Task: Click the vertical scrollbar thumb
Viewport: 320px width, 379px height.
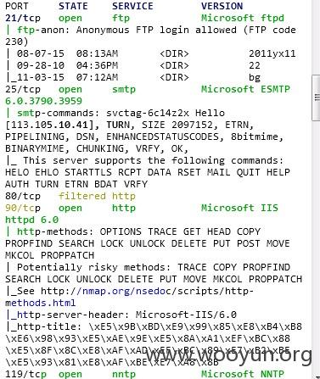Action: click(x=316, y=98)
